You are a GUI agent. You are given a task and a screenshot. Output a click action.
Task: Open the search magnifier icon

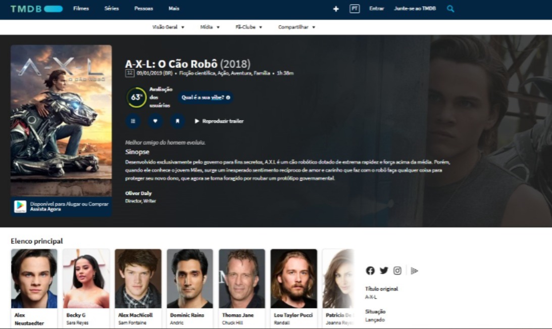[450, 9]
